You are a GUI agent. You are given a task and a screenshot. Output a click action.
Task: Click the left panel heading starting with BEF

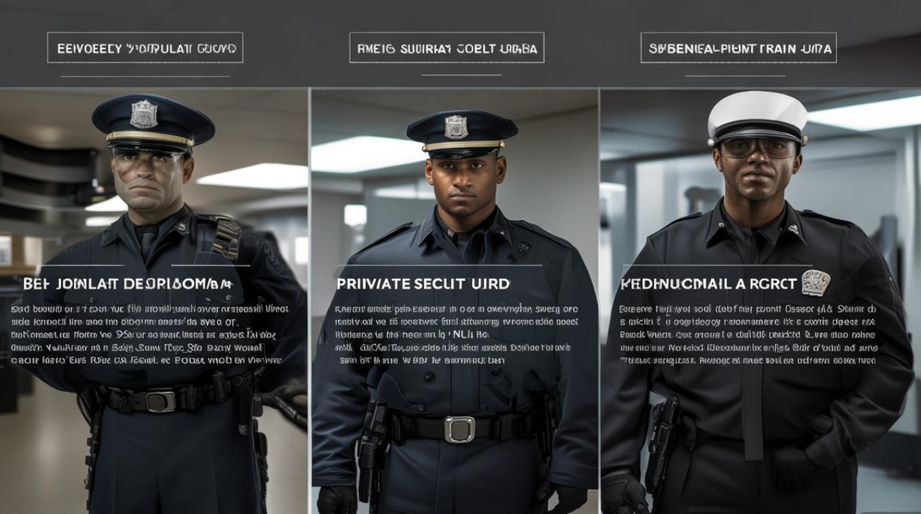pos(127,283)
